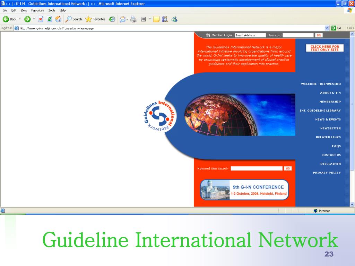Viewport: 355px width, 266px height.
Task: Click the green Forward arrow icon
Action: [27, 19]
